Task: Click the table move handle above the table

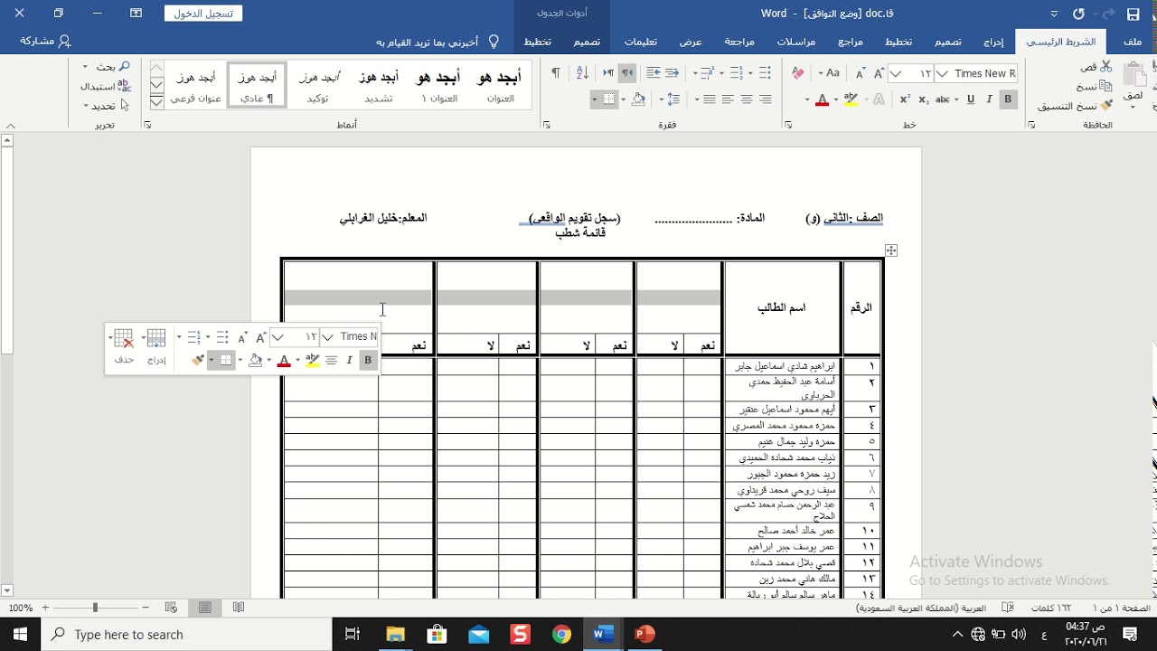Action: click(891, 250)
